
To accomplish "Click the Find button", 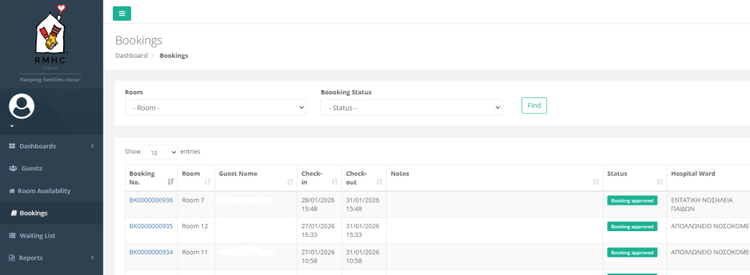I will [534, 105].
